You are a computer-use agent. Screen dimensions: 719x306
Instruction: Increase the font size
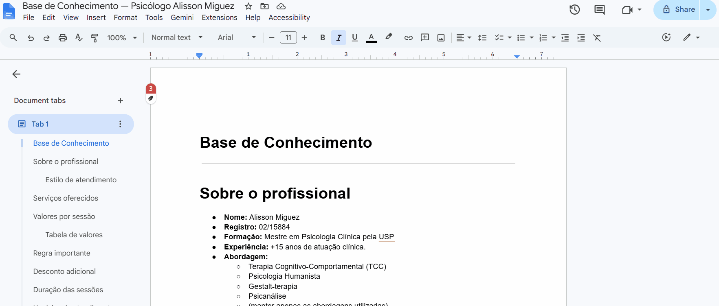click(x=304, y=37)
